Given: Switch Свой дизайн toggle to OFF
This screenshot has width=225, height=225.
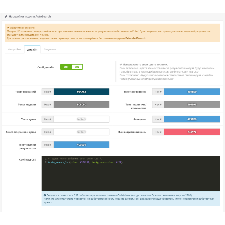Looking at the screenshot, I should (66, 67).
